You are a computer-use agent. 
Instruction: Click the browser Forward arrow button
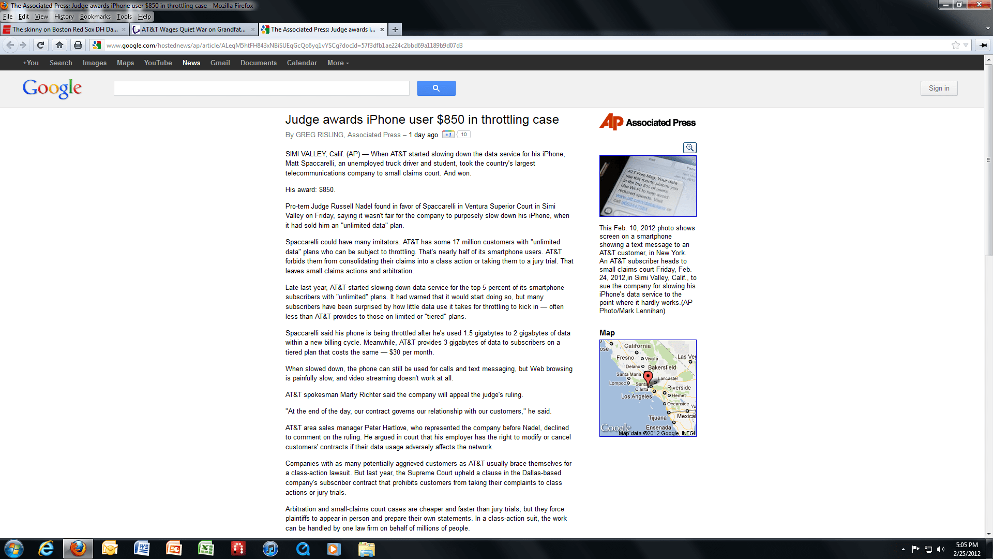(x=23, y=45)
